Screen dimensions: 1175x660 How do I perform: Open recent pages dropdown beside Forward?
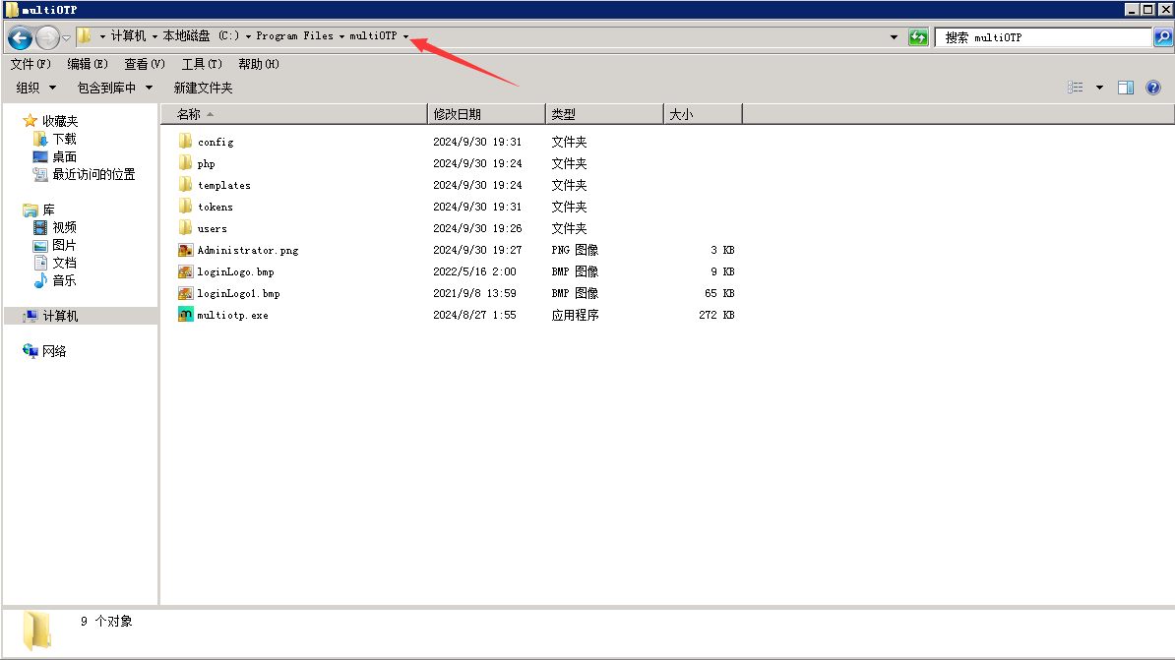(66, 37)
